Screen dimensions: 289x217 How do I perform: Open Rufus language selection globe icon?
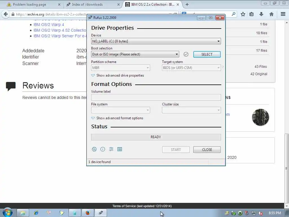[x=94, y=149]
